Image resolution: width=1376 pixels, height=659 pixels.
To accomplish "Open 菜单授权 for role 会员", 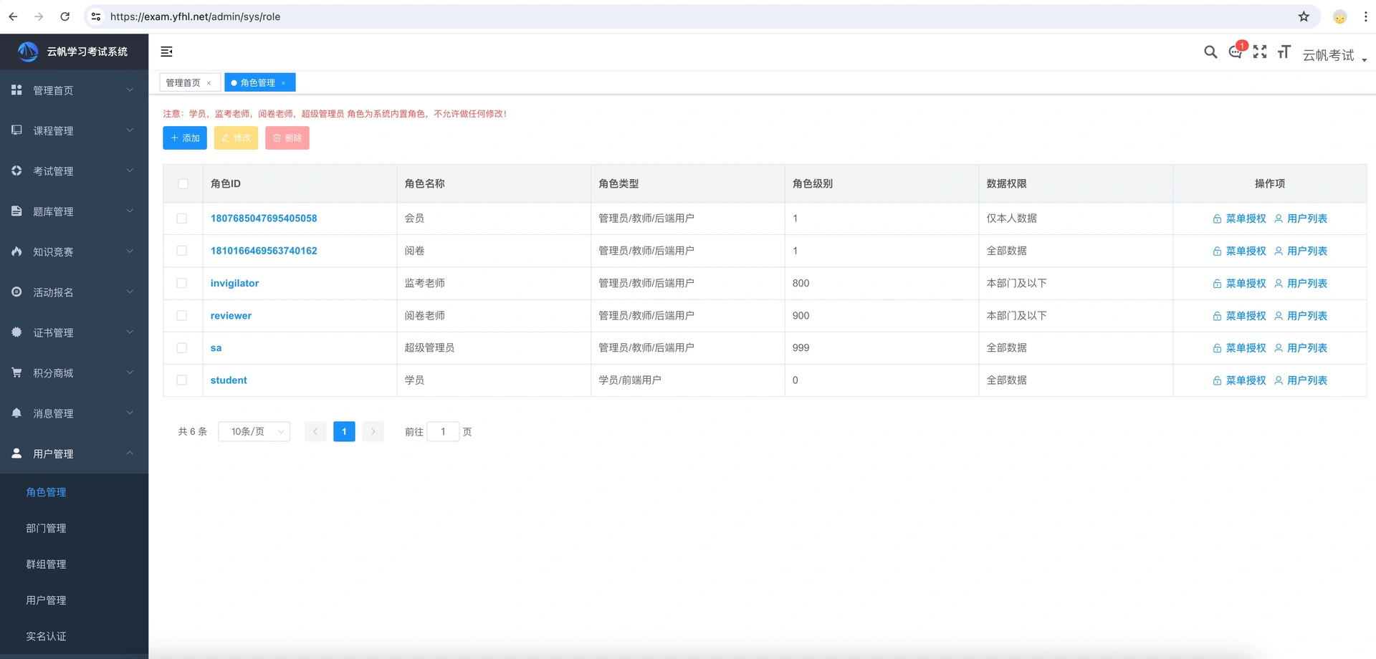I will tap(1239, 218).
